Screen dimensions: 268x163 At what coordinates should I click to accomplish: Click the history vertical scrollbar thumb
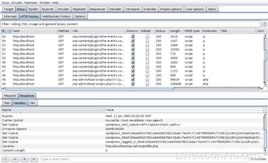(265, 55)
